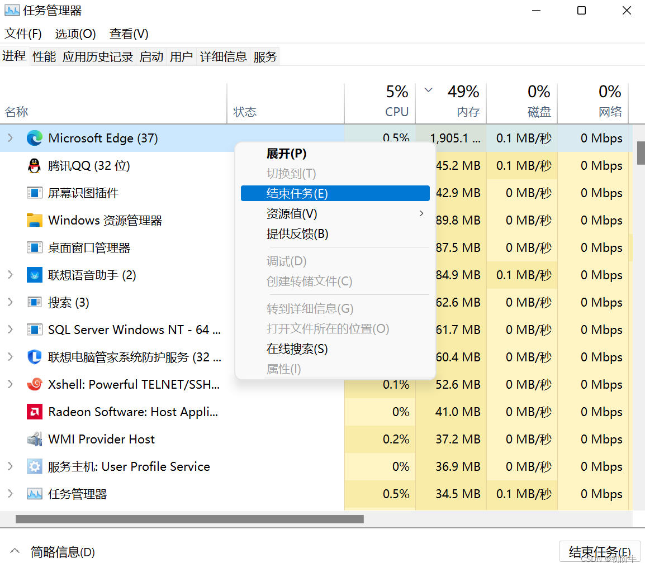Click the SQL Server Windows NT icon
Screen dimensions: 645x568
(35, 330)
